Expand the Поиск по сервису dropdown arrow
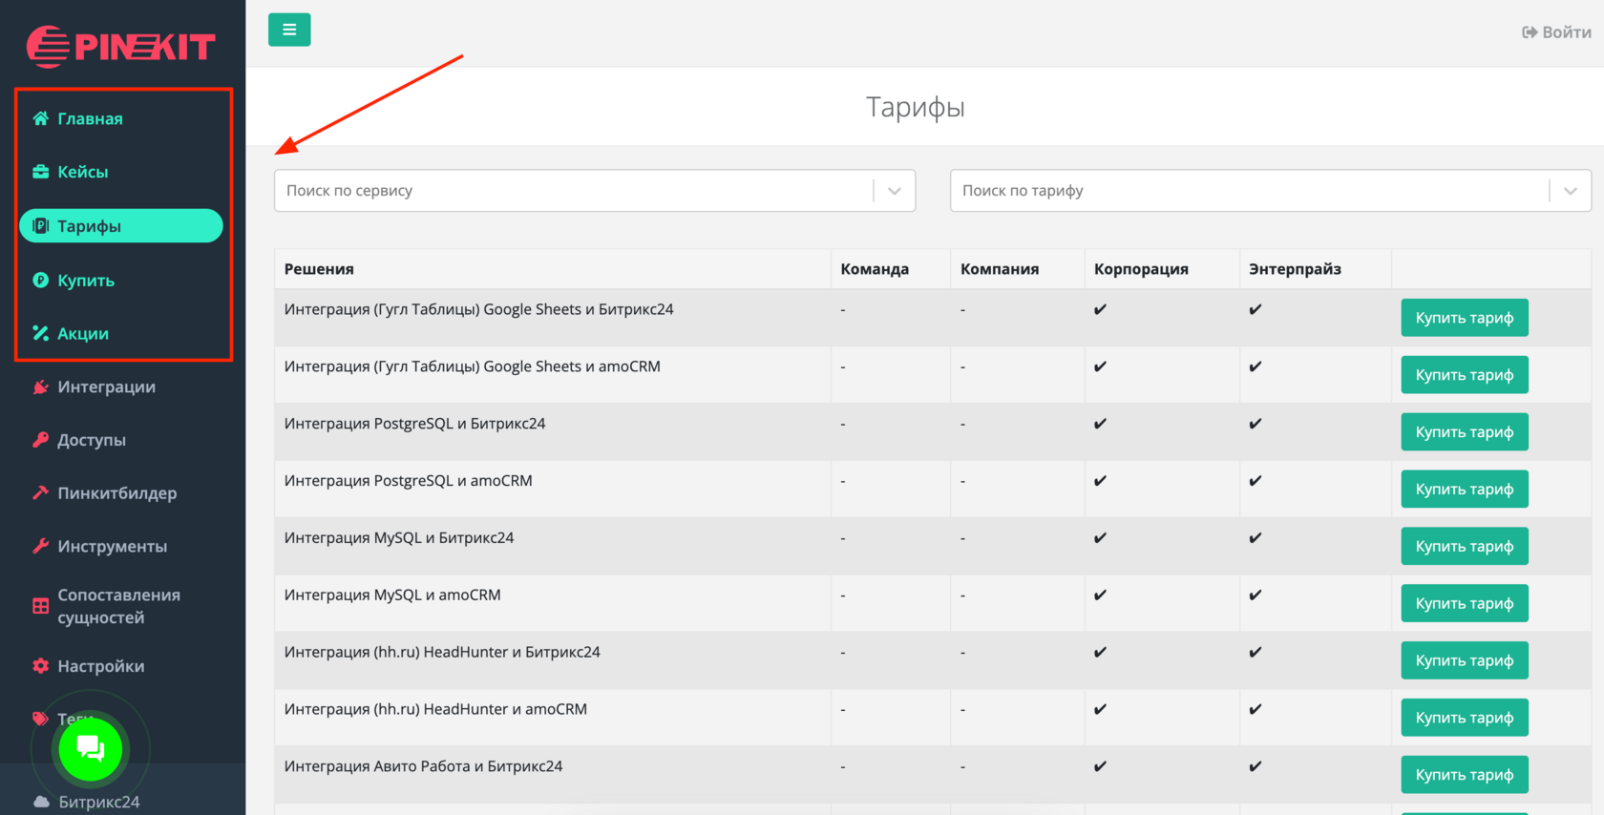 pos(895,191)
